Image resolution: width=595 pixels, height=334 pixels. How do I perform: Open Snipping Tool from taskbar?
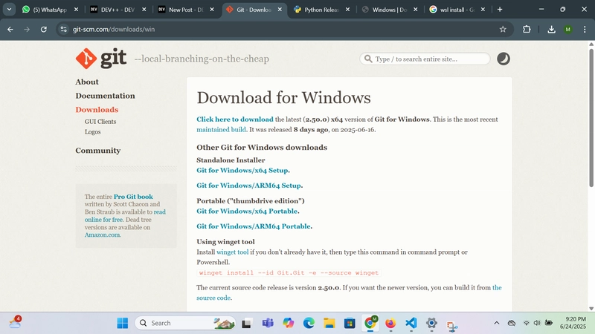point(452,325)
